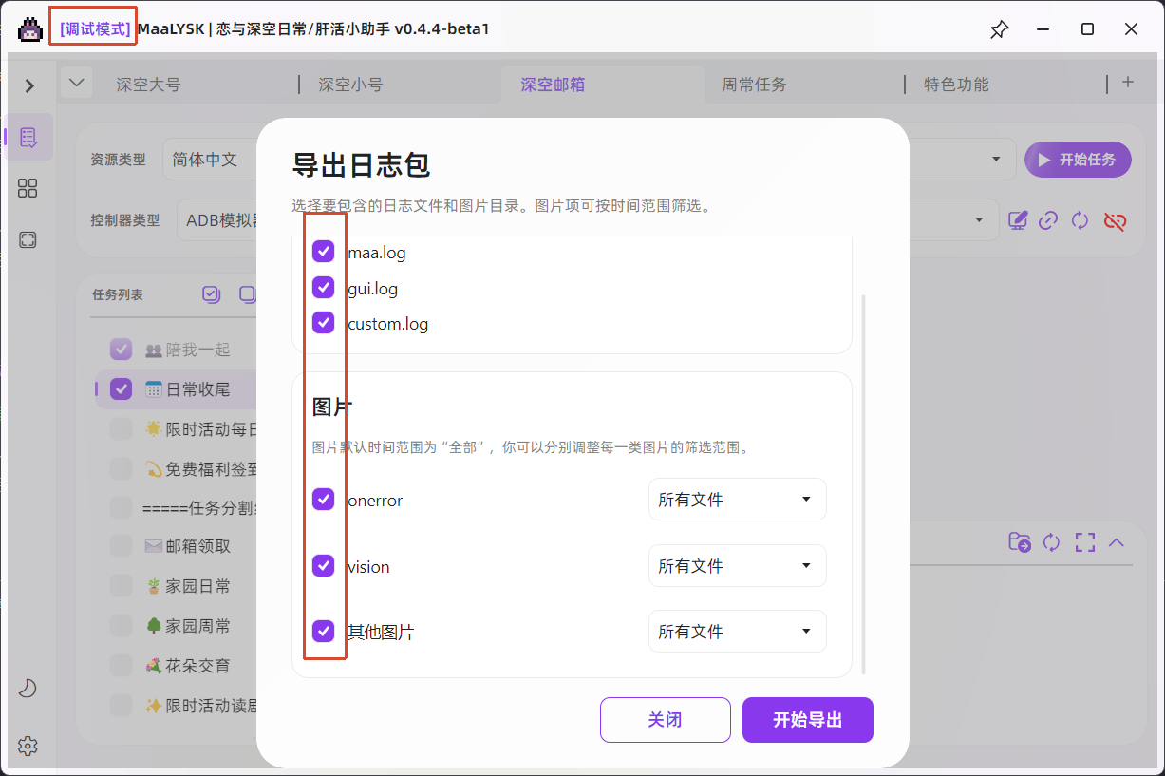The width and height of the screenshot is (1165, 776).
Task: Enable the 家园周常 task checkbox
Action: (x=121, y=626)
